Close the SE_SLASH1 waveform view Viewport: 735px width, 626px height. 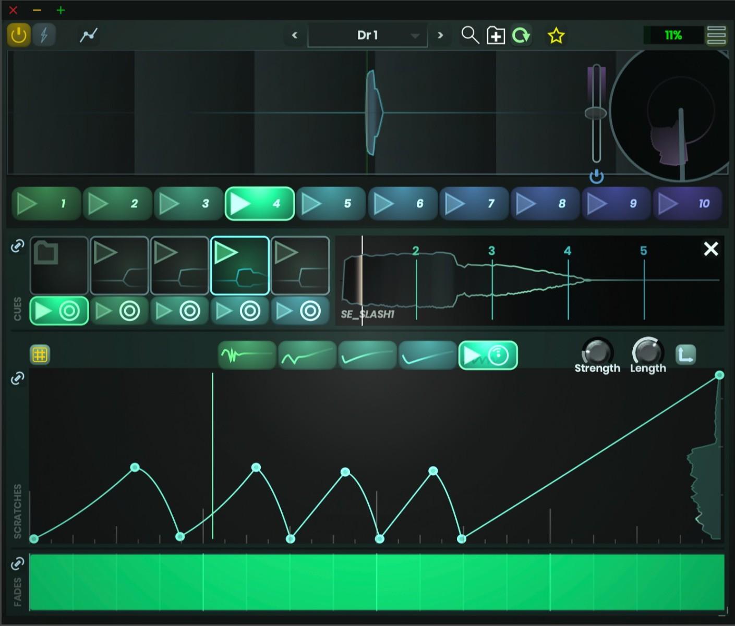click(x=710, y=249)
